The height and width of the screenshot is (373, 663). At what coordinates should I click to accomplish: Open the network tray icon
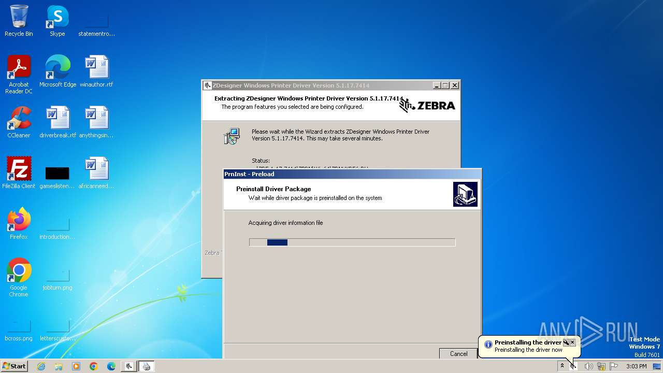601,366
